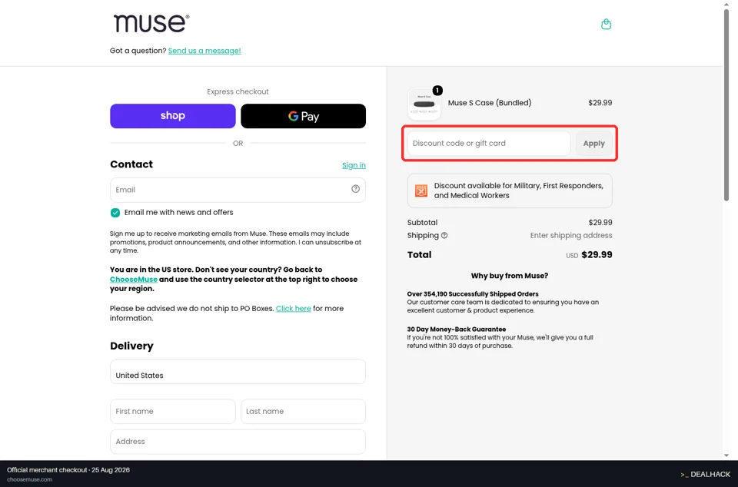Click 'Muse S Case (Bundled)' product name
Viewport: 738px width, 487px height.
490,103
